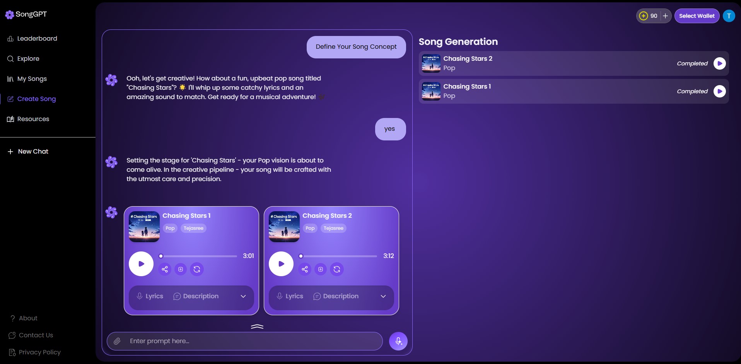Play Chasing Stars 2 in Song Generation list

tap(720, 63)
